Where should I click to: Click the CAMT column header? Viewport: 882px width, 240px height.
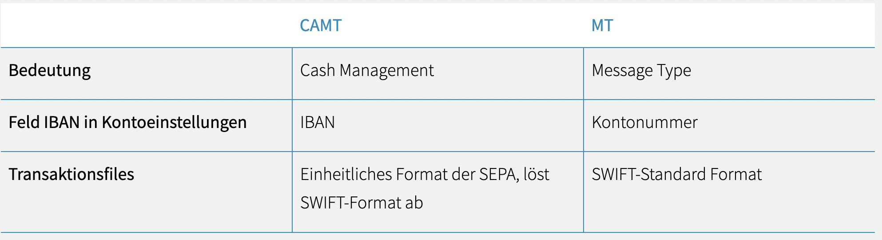coord(321,26)
